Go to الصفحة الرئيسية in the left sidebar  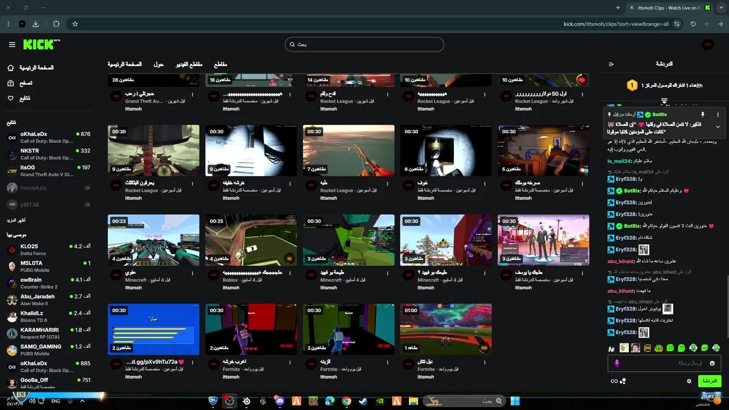(30, 68)
